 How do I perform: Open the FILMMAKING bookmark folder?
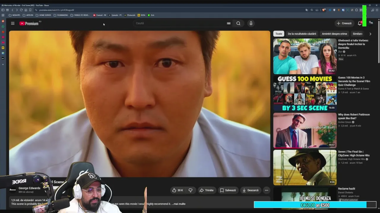pos(61,15)
